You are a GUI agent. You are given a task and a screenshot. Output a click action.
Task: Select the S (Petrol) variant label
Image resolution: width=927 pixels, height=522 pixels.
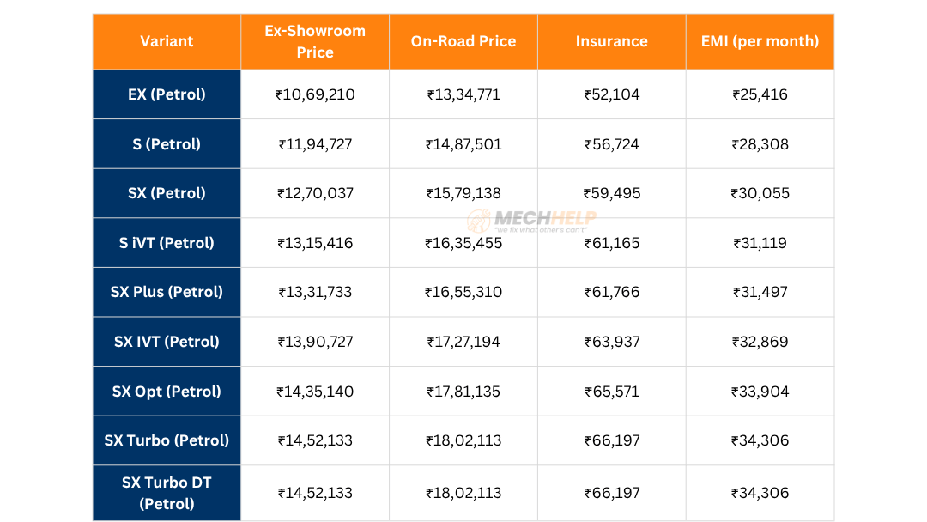click(166, 143)
